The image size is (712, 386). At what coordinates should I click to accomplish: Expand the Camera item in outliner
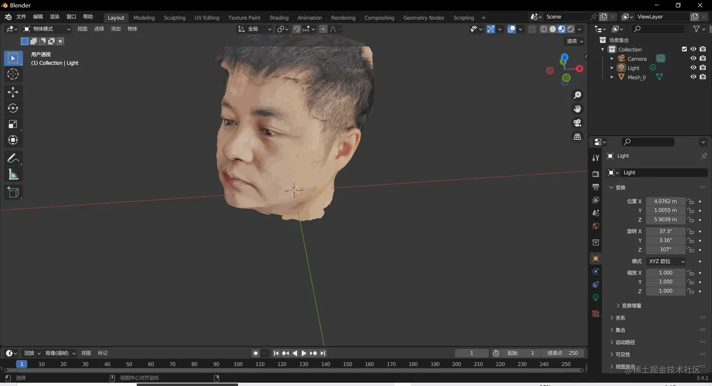612,59
